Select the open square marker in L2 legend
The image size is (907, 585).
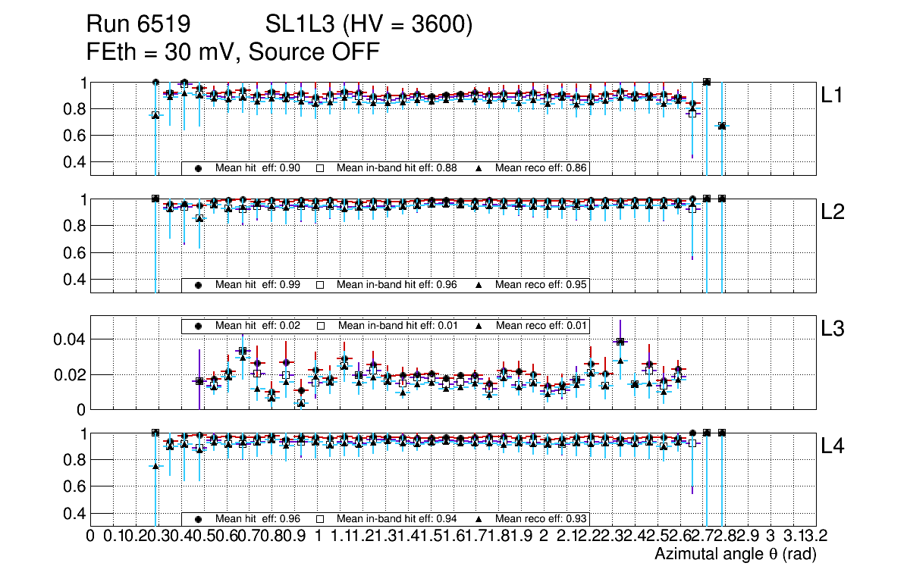(320, 285)
